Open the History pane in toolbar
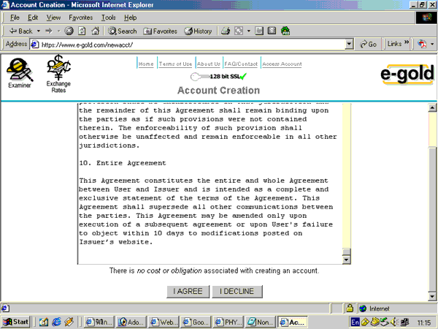This screenshot has height=329, width=438. point(198,31)
